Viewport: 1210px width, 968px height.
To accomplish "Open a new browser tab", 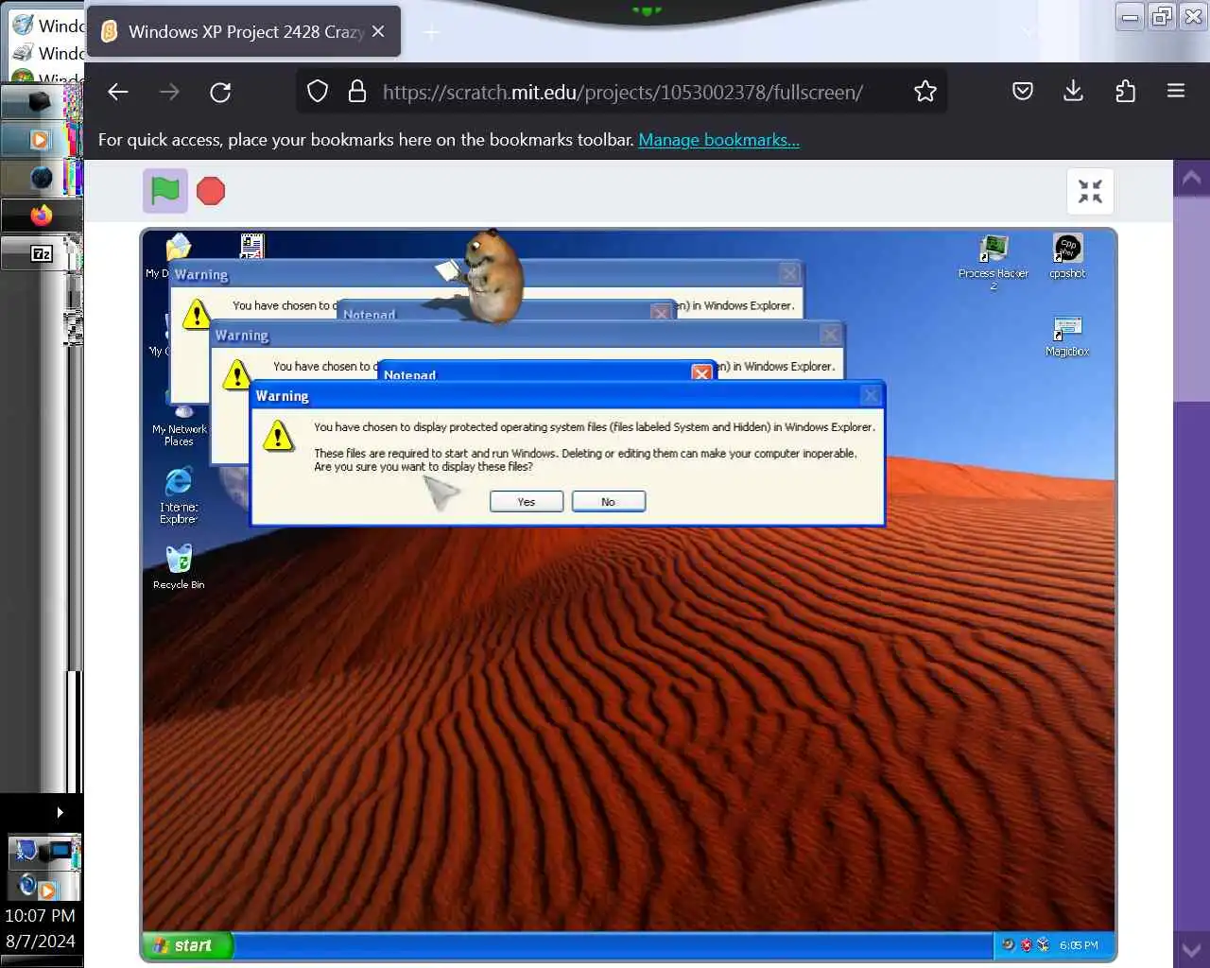I will 431,33.
